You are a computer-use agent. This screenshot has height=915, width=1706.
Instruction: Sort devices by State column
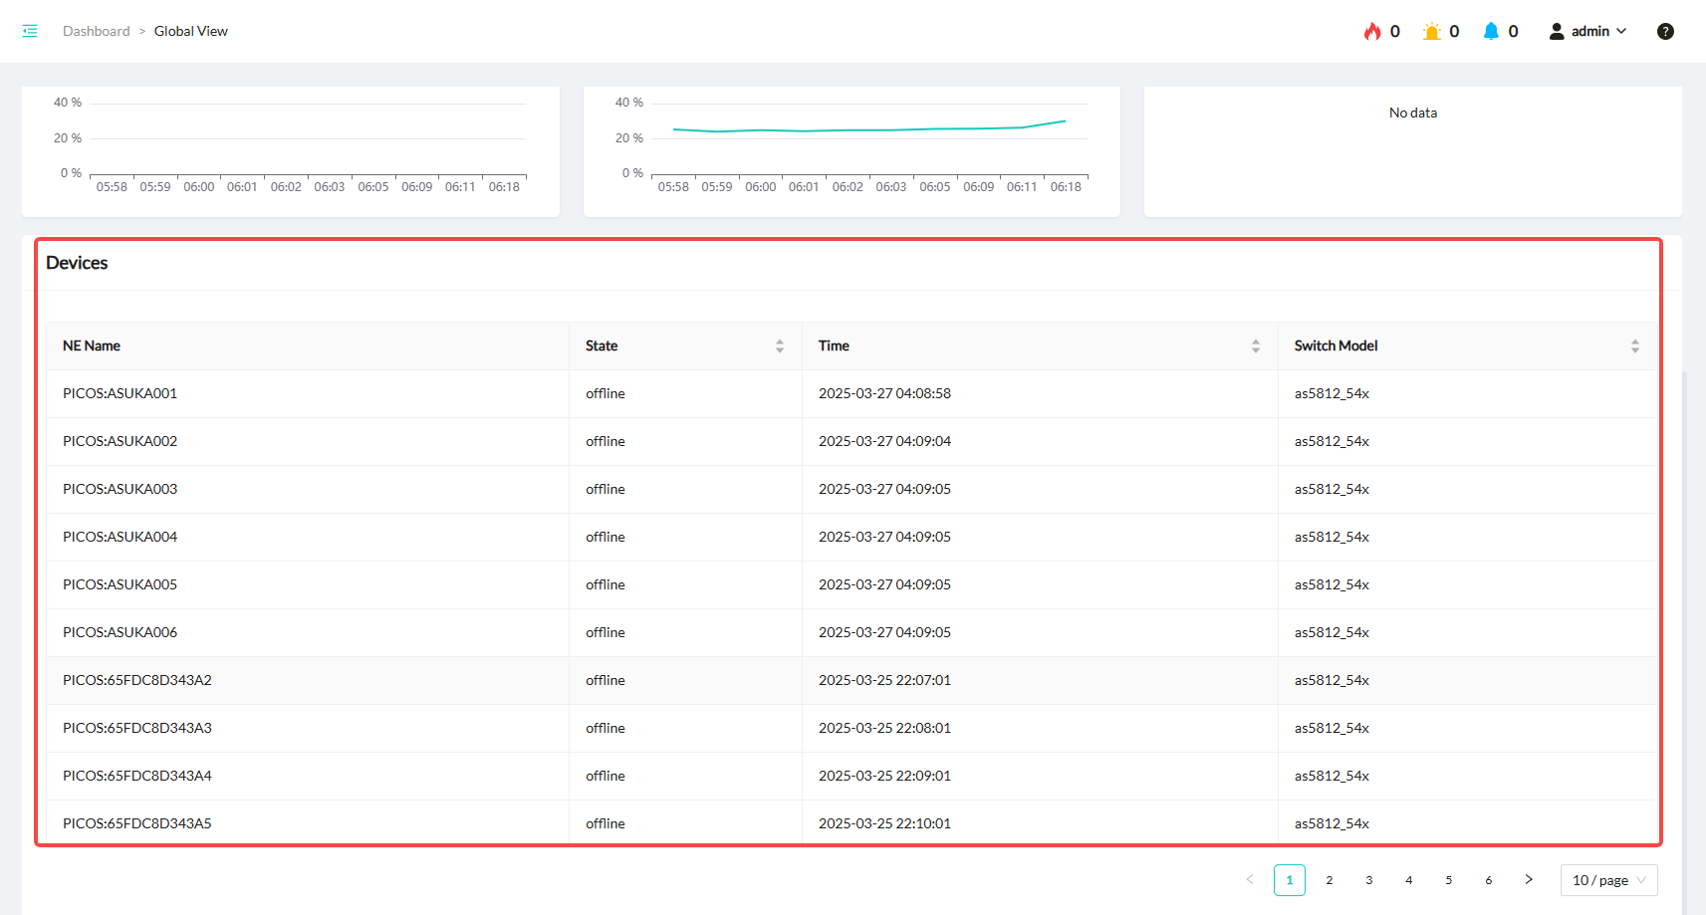780,345
